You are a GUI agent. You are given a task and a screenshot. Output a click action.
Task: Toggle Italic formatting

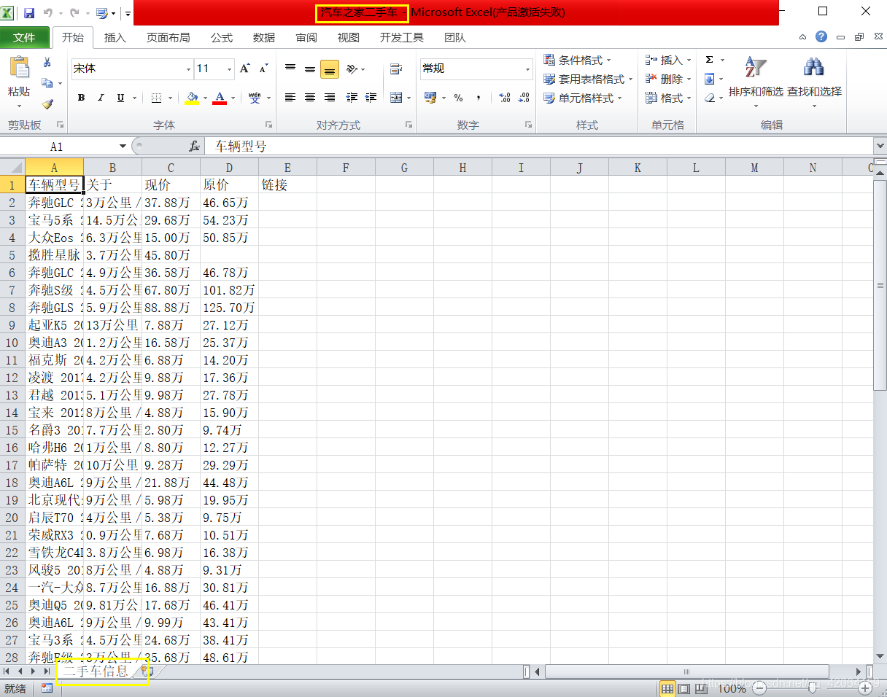click(x=101, y=98)
